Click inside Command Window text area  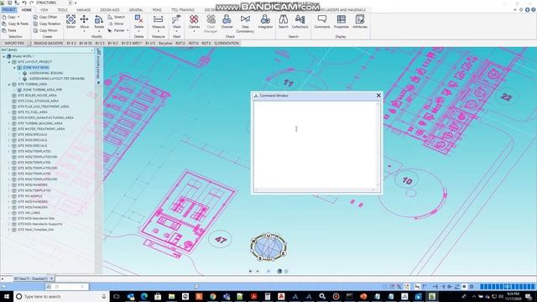pyautogui.click(x=315, y=144)
